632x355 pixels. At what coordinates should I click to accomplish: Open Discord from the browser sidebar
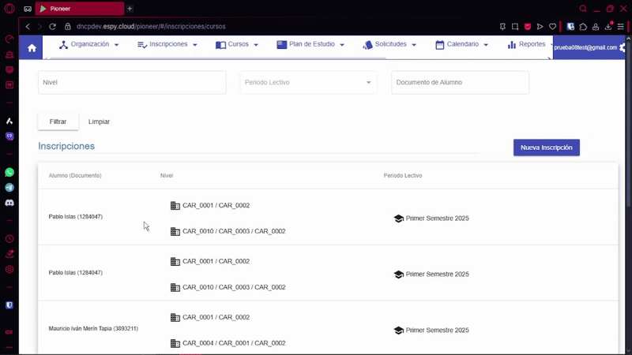[x=9, y=203]
